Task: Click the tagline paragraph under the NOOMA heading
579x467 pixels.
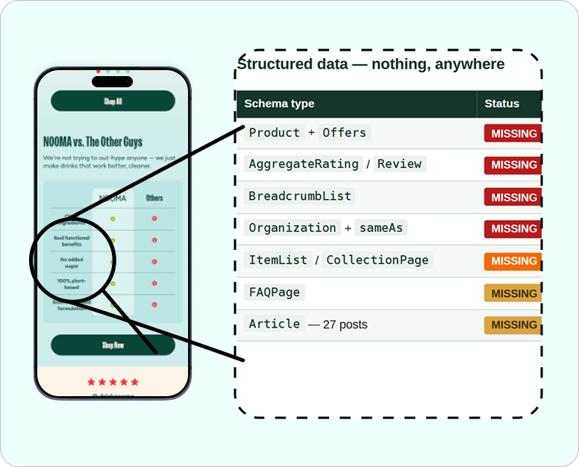Action: (x=109, y=162)
